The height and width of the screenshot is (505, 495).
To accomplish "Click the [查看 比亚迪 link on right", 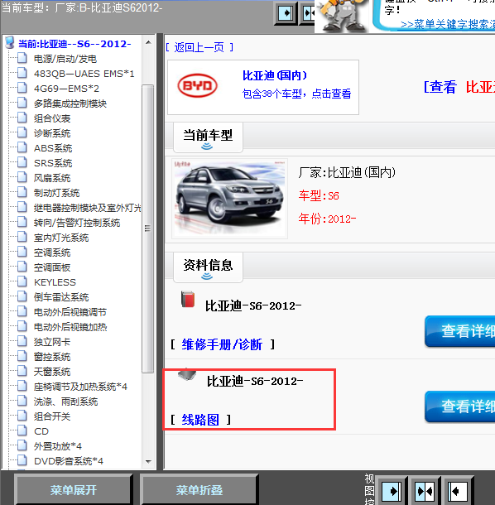I will point(459,87).
